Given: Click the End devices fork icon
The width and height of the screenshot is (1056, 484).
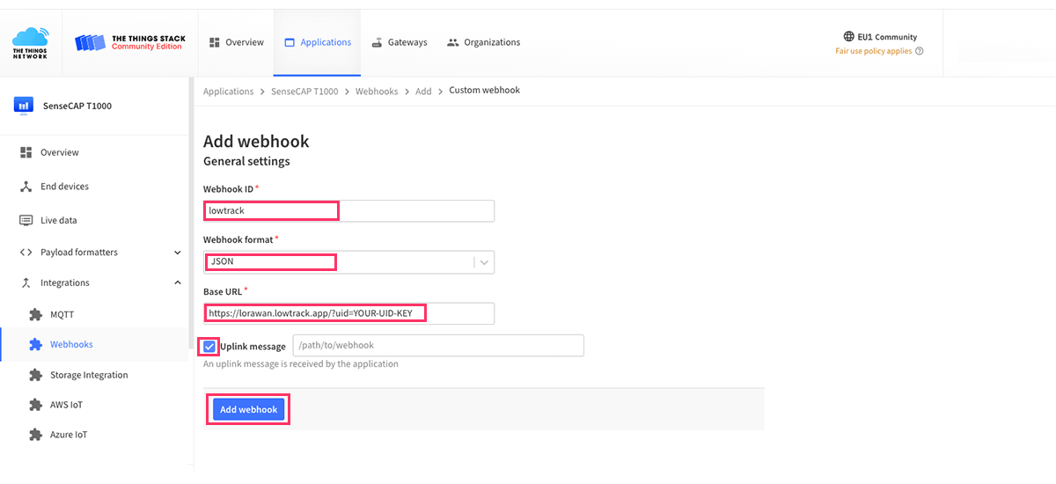Looking at the screenshot, I should point(26,187).
